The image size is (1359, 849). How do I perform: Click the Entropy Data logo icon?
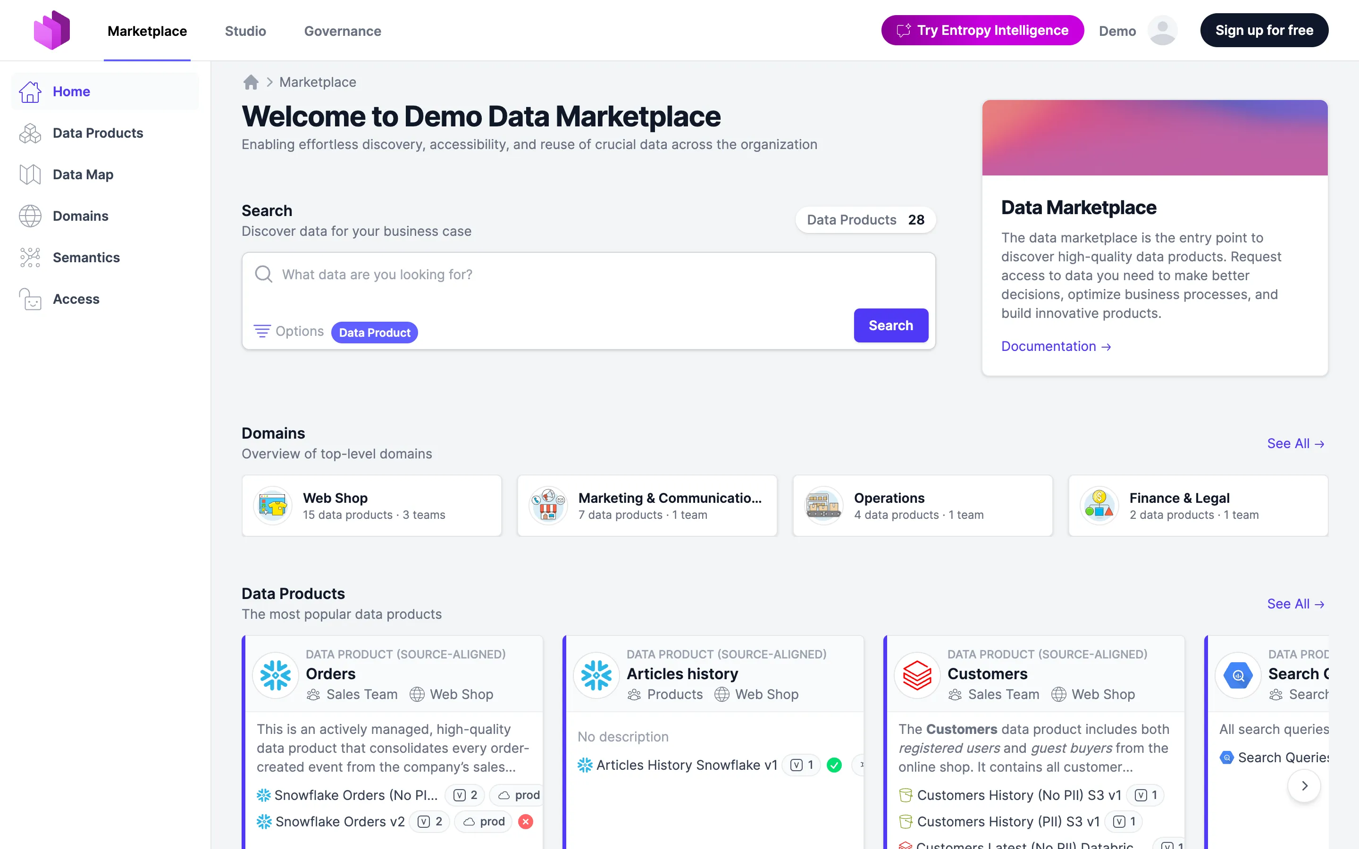(x=51, y=30)
